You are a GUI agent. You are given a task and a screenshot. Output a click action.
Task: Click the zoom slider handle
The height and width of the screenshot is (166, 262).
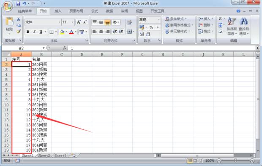pos(235,161)
